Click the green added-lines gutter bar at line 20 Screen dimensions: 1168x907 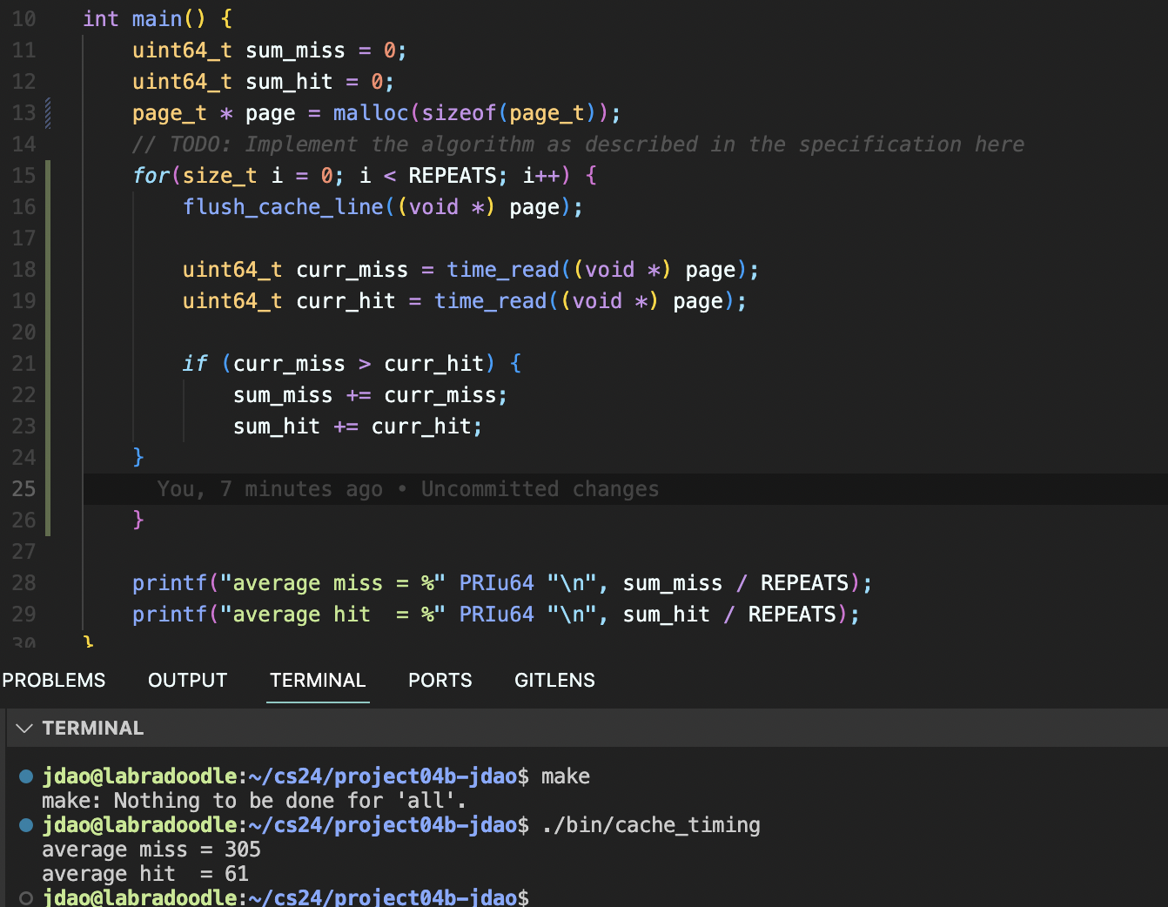pyautogui.click(x=48, y=333)
